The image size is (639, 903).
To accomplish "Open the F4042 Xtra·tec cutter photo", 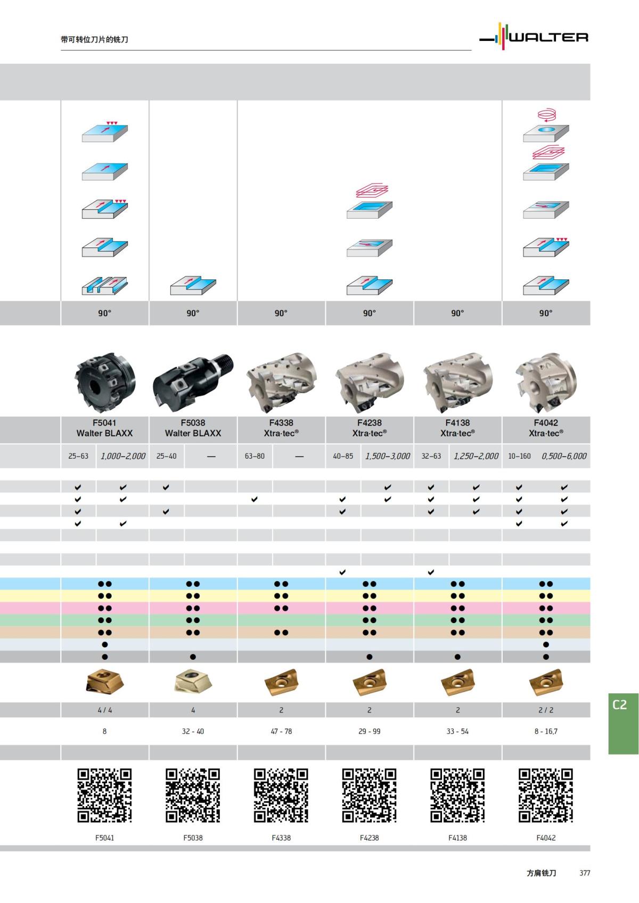I will [x=546, y=382].
